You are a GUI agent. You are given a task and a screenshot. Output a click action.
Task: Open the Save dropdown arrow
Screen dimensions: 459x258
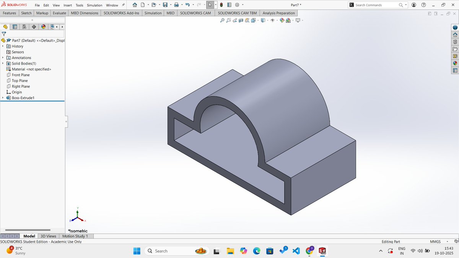(170, 5)
